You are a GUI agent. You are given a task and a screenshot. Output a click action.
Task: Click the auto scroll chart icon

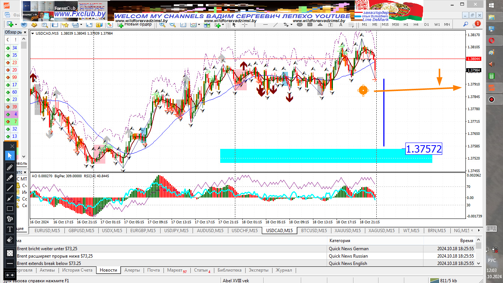(x=183, y=25)
